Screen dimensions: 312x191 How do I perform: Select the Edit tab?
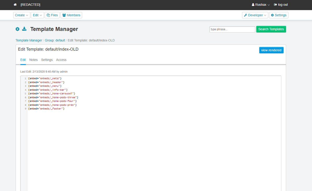pyautogui.click(x=23, y=60)
